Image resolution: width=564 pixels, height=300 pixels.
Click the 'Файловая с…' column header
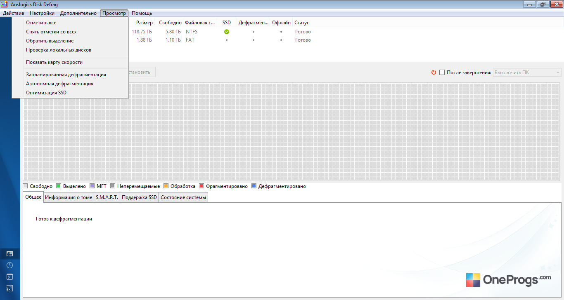[200, 23]
